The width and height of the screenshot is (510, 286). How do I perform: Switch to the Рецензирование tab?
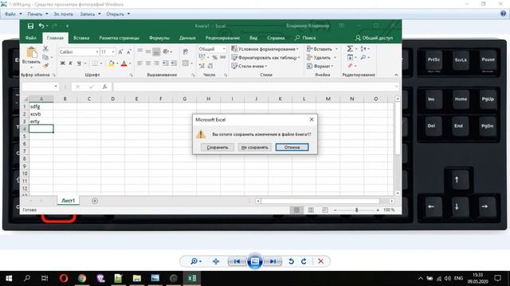(x=222, y=38)
